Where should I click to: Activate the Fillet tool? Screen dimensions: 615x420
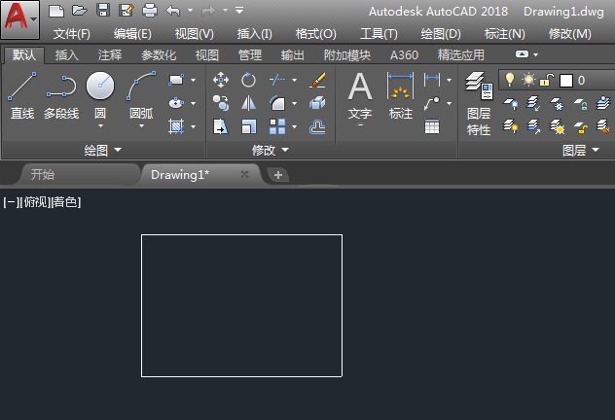(x=277, y=103)
